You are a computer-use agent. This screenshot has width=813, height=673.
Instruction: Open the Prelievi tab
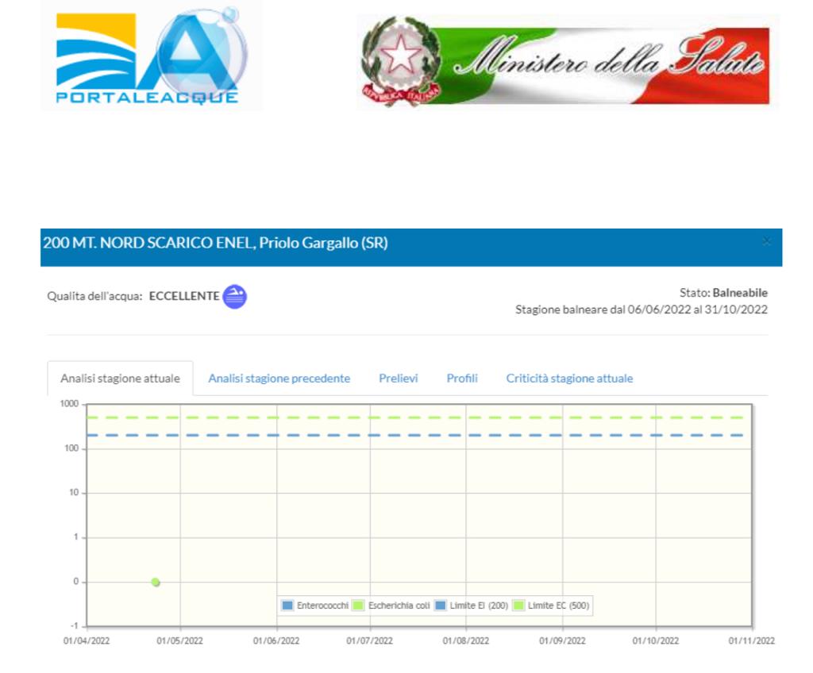click(x=398, y=379)
